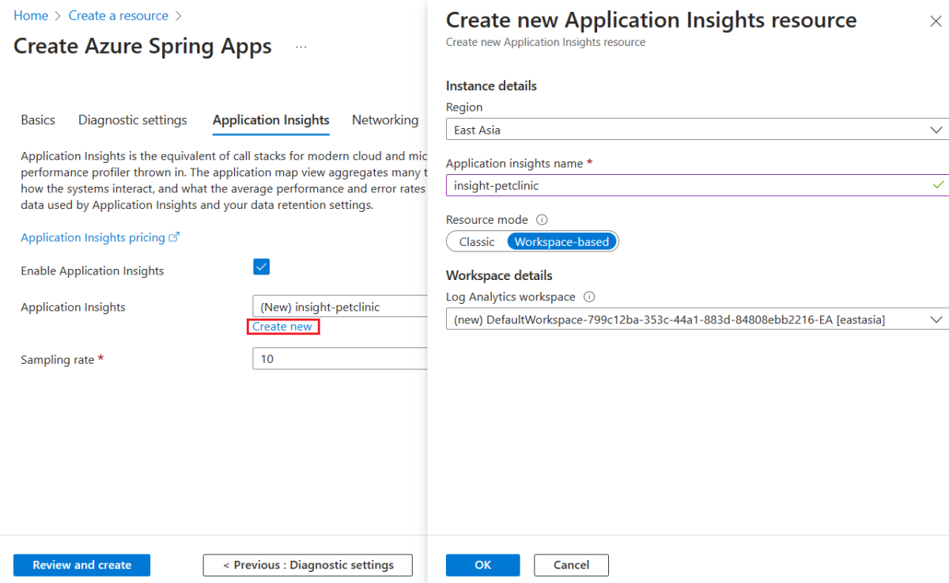Uncheck Enable Application Insights checkbox
Viewport: 949px width, 583px height.
pyautogui.click(x=261, y=267)
